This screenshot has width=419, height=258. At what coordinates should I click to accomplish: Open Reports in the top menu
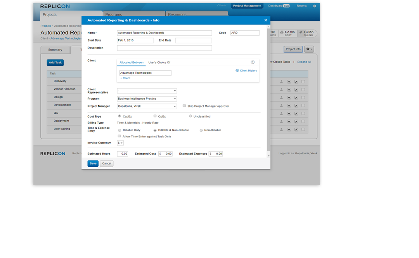[302, 5]
